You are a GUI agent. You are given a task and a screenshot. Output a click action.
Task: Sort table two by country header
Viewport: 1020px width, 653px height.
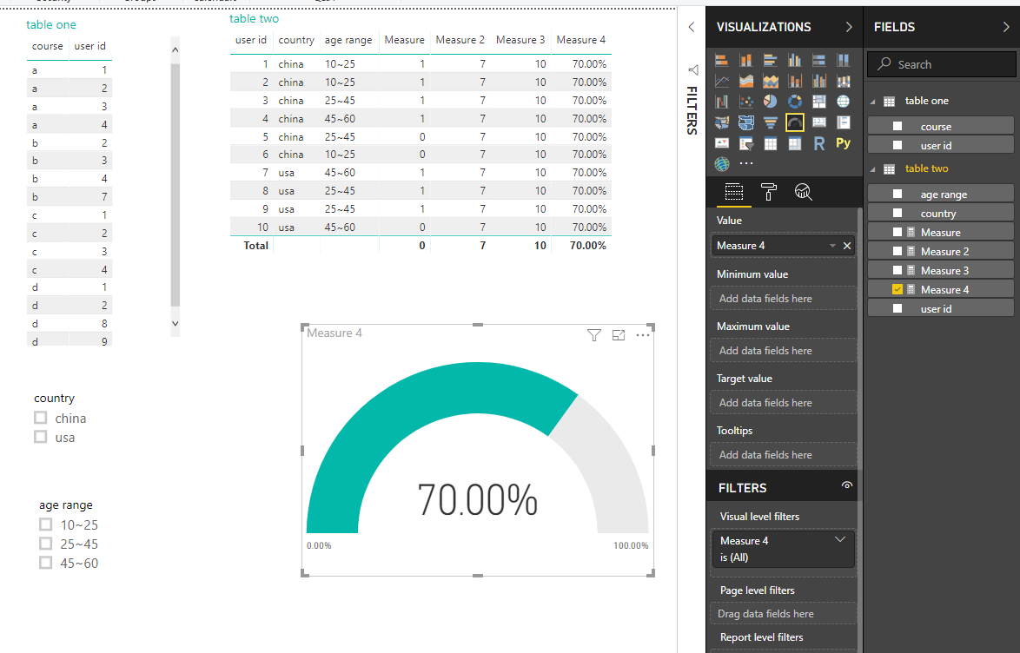(x=296, y=40)
